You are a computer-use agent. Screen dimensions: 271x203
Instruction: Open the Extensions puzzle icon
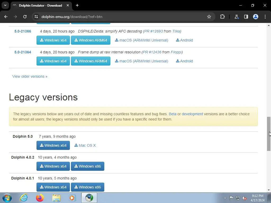tap(222, 17)
